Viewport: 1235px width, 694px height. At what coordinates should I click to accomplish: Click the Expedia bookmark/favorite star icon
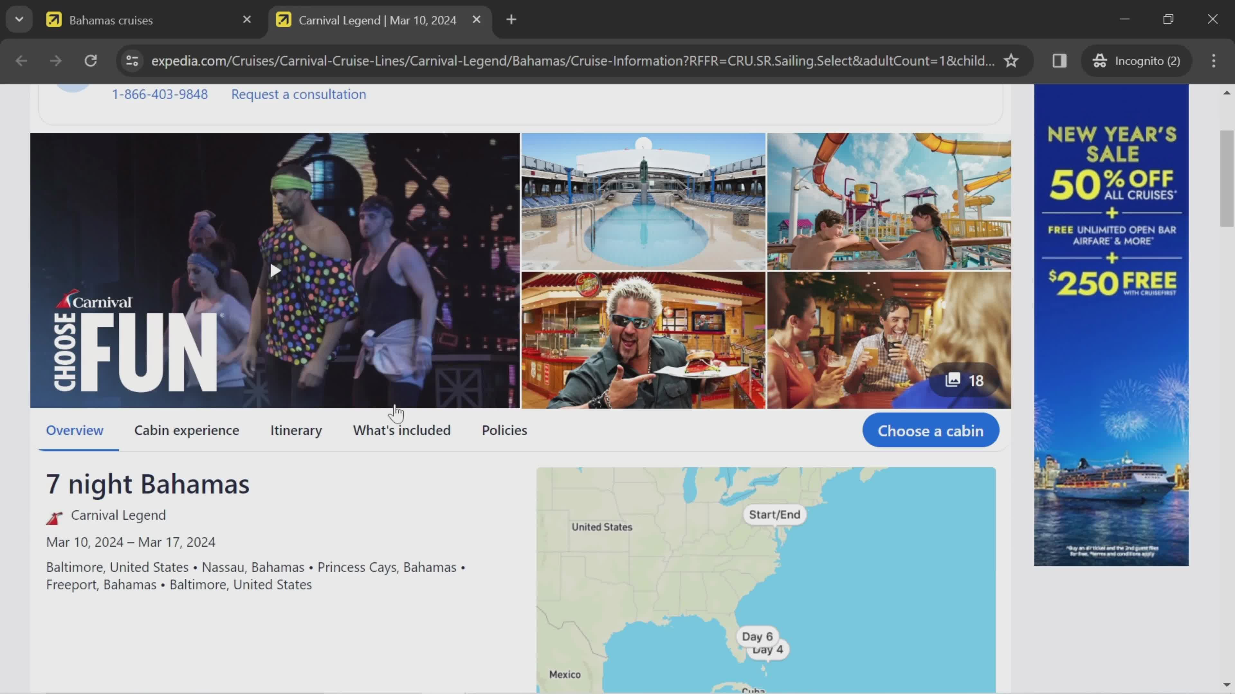pos(1011,60)
